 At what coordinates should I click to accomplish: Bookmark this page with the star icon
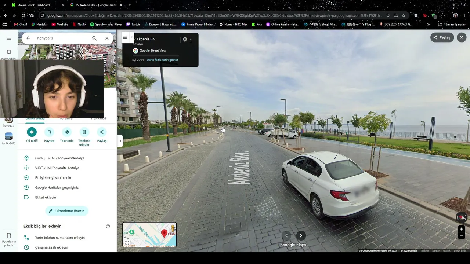[404, 15]
